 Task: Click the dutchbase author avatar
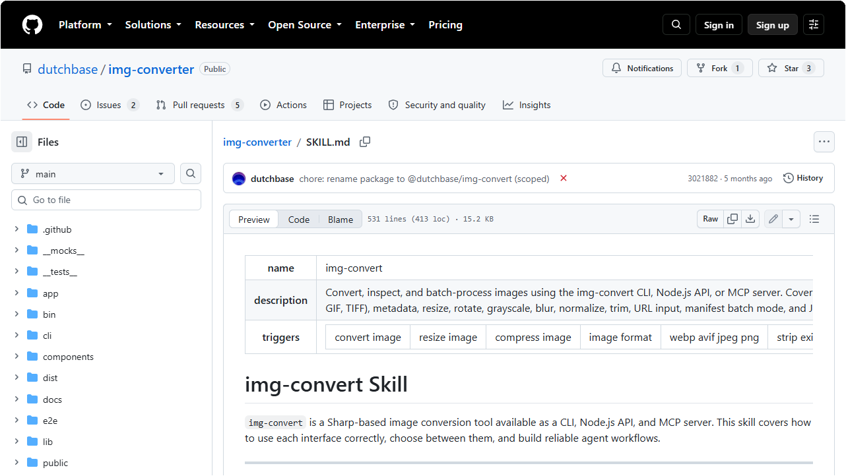(x=239, y=179)
